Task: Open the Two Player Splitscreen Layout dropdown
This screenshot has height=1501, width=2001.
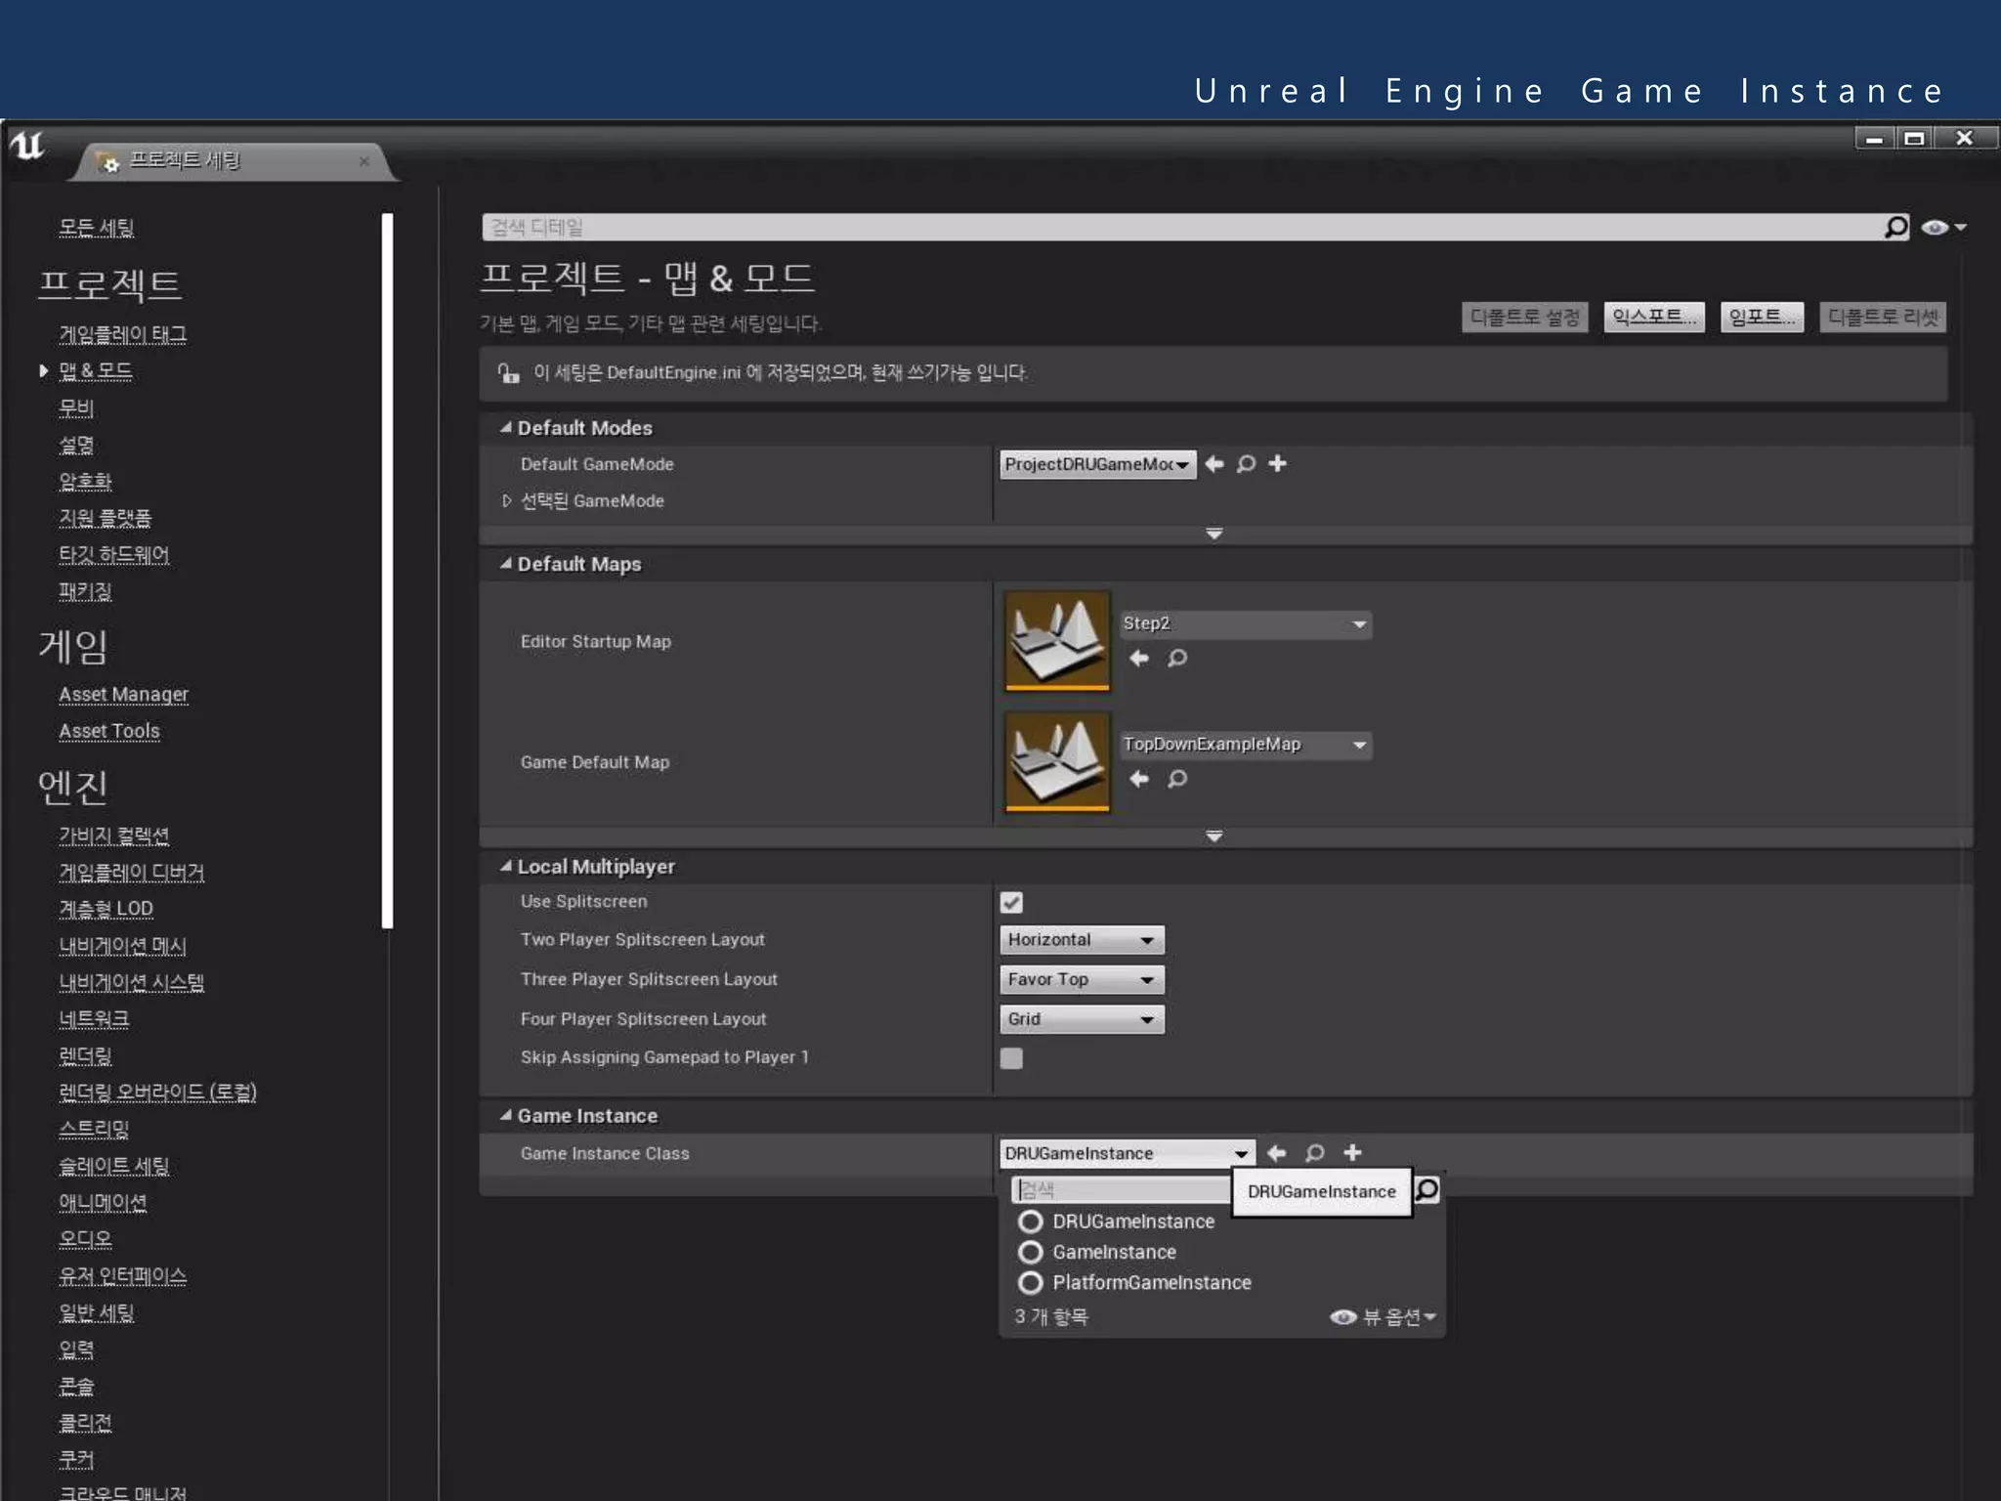Action: (x=1082, y=940)
